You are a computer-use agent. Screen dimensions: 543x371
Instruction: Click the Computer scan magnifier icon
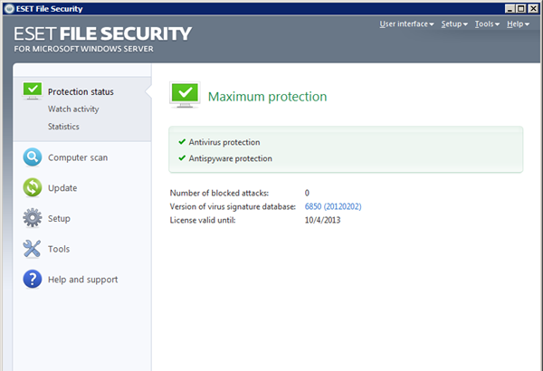click(33, 157)
